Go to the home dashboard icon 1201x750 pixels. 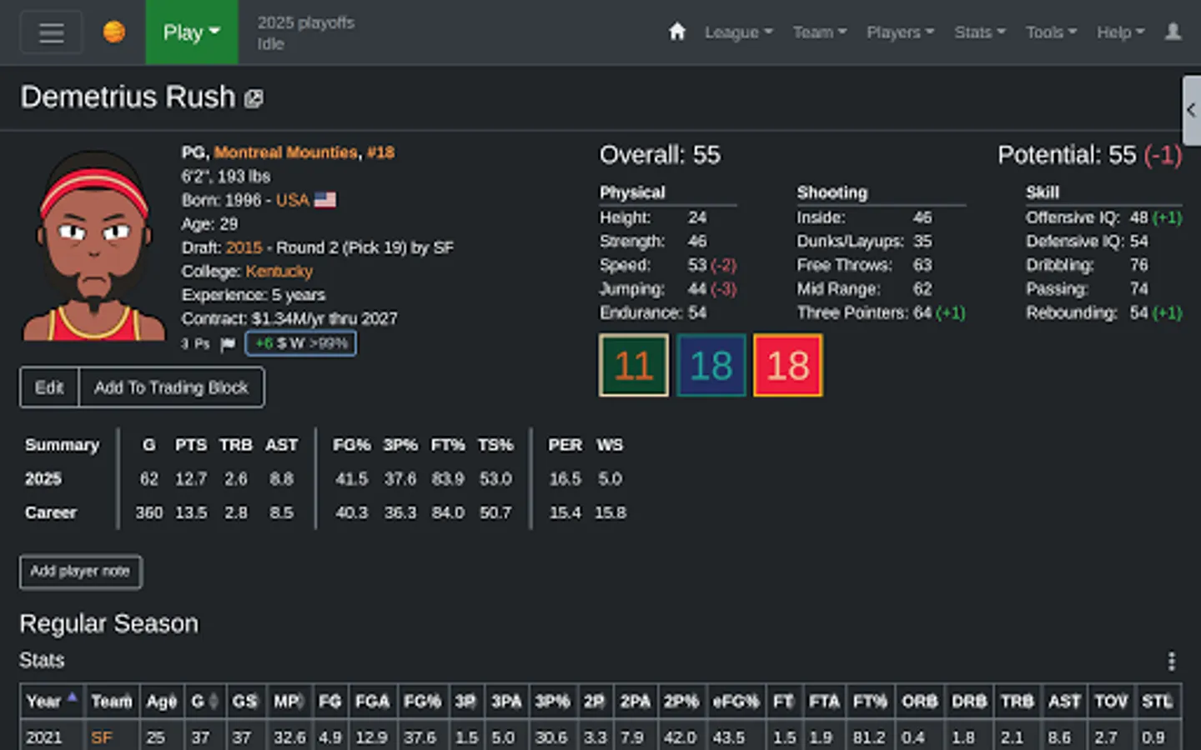(x=677, y=32)
